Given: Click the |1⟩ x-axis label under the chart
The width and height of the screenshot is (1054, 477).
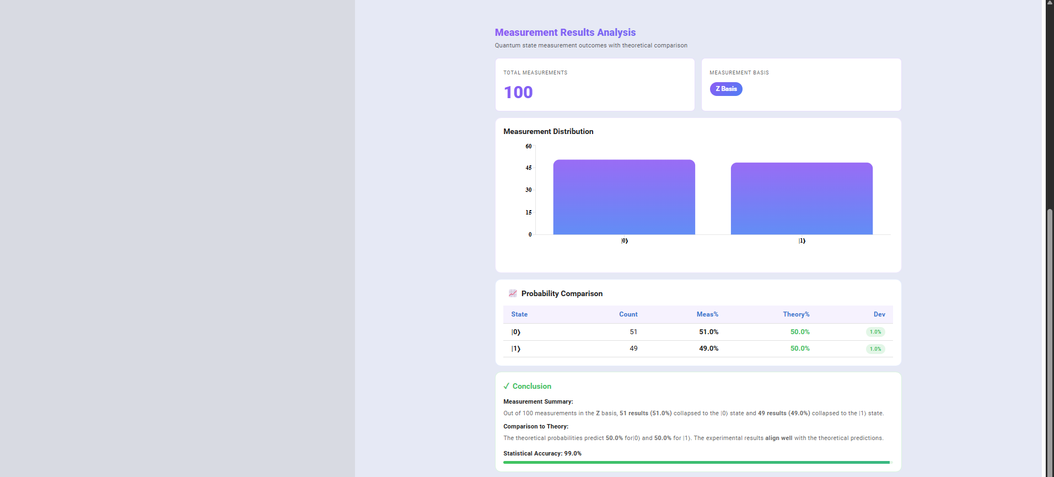Looking at the screenshot, I should pos(802,241).
